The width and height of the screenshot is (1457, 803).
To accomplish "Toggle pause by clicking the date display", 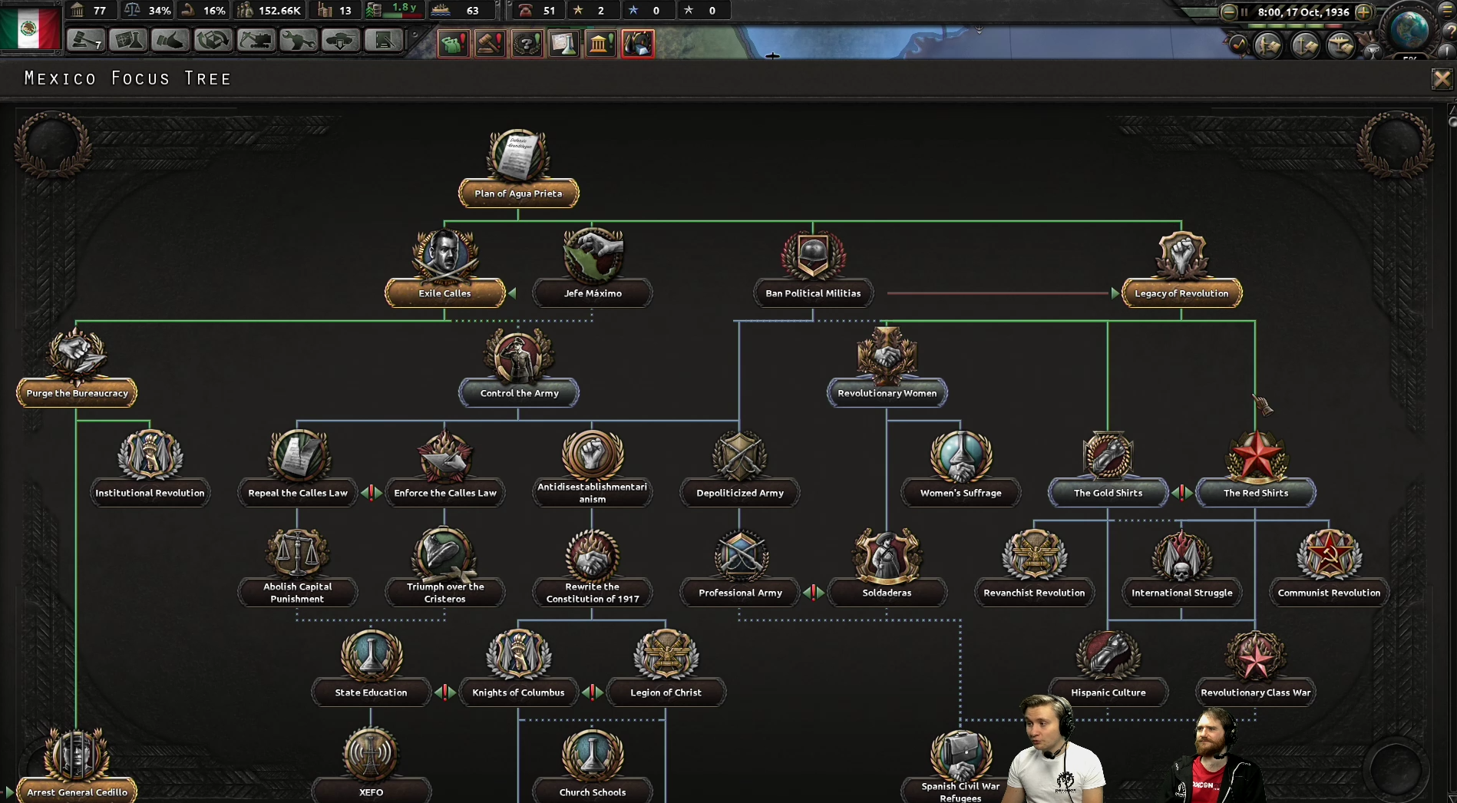I will tap(1303, 12).
